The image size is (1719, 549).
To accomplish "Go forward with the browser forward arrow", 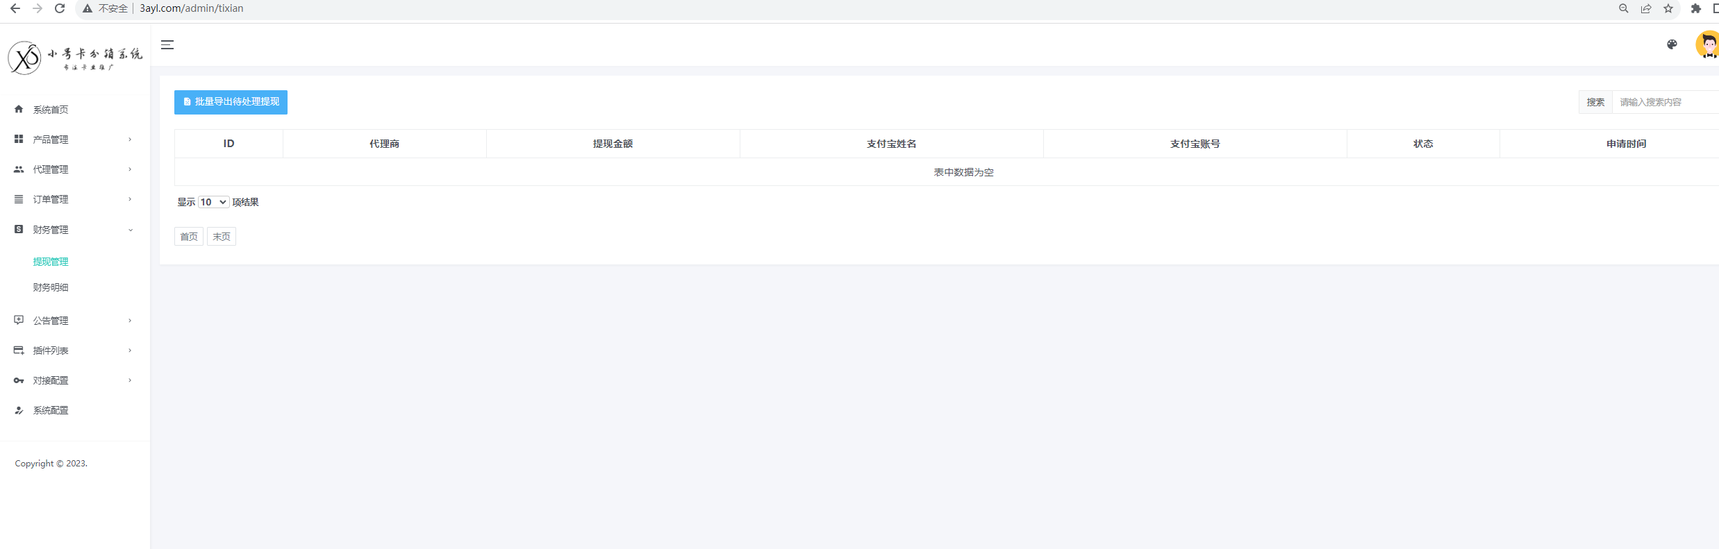I will pyautogui.click(x=38, y=8).
